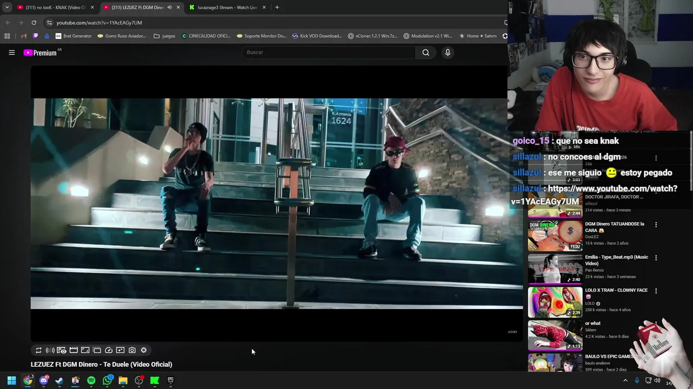Take a video screenshot with camera icon
This screenshot has width=693, height=389.
[x=132, y=350]
